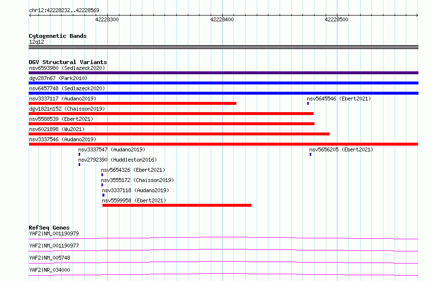Select nsv5599958 (Ebert2021) variant label

coord(134,200)
